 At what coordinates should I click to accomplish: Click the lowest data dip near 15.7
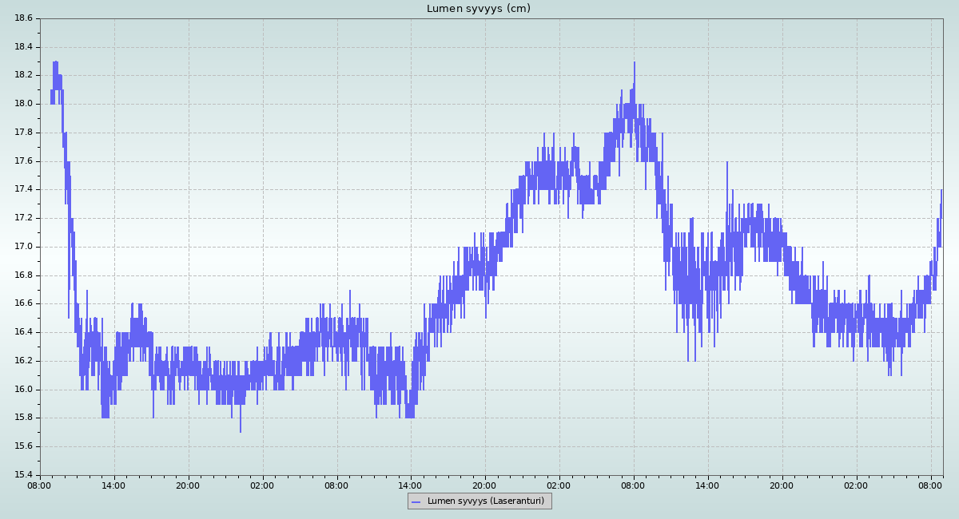click(241, 431)
